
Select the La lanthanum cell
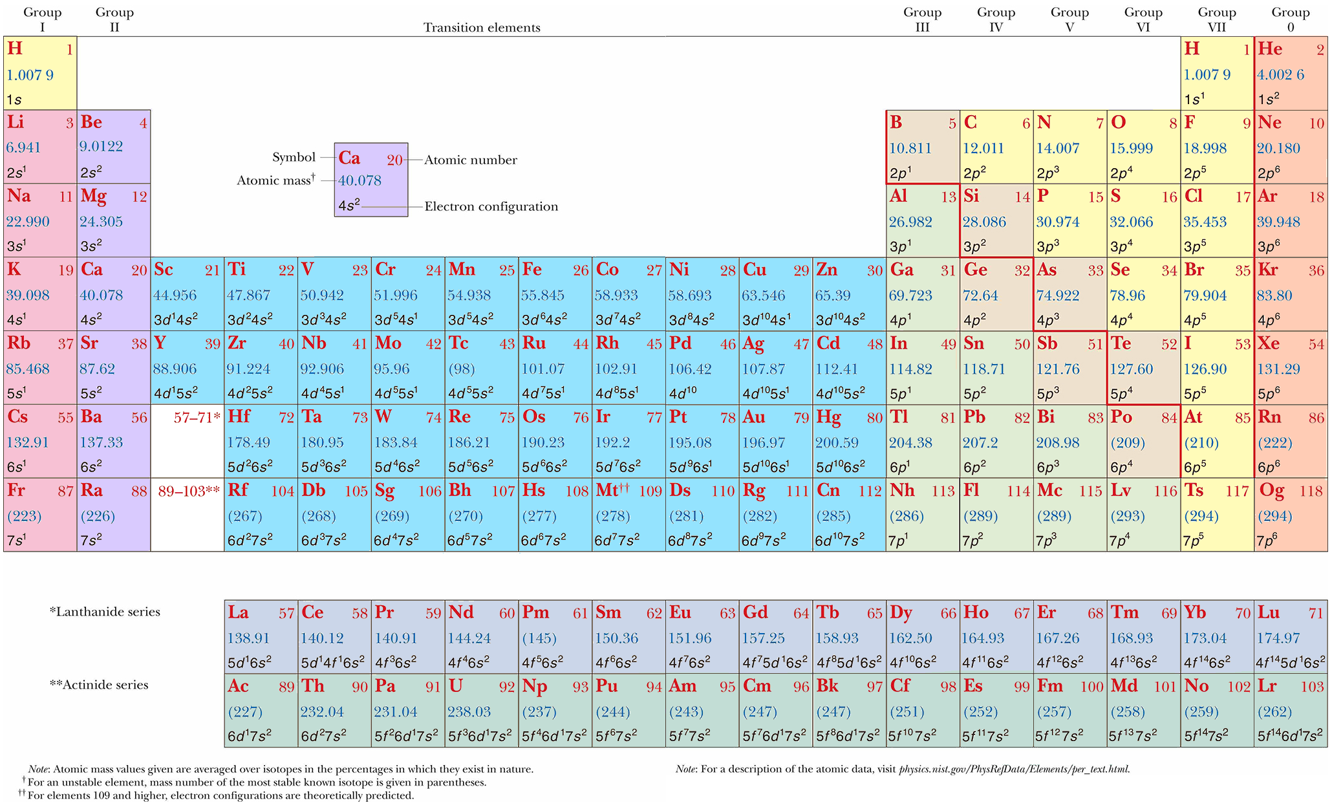coord(261,637)
